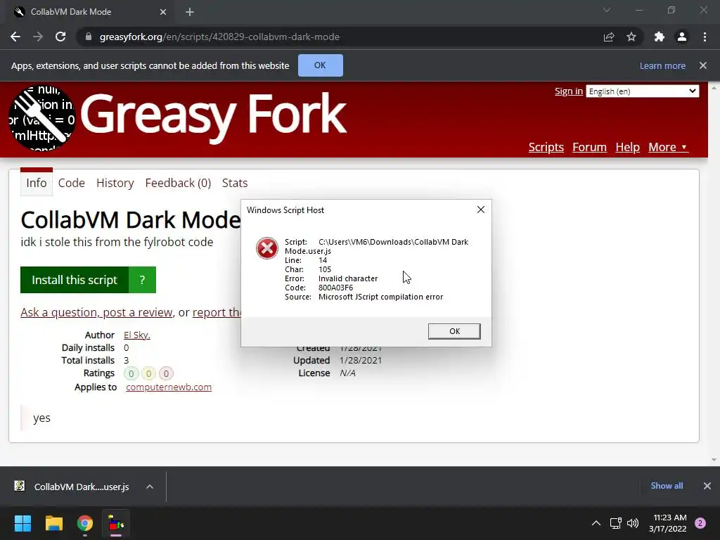Dismiss the extensions warning infobar
Screen dimensions: 720x540
[703, 65]
